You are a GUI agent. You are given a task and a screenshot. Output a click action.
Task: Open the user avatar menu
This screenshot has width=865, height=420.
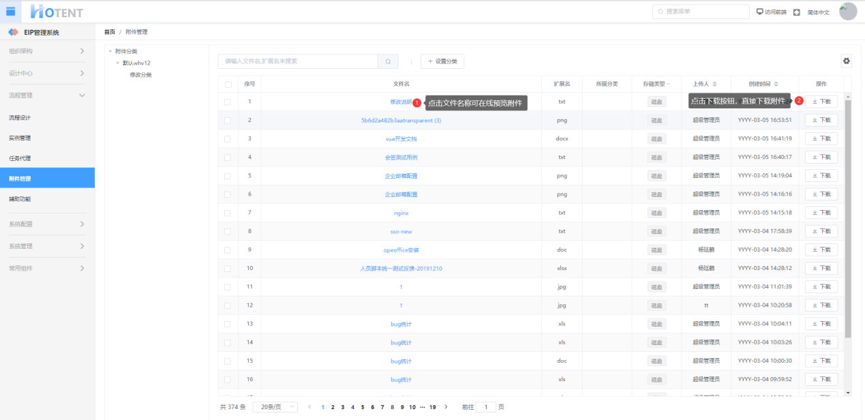(x=848, y=11)
